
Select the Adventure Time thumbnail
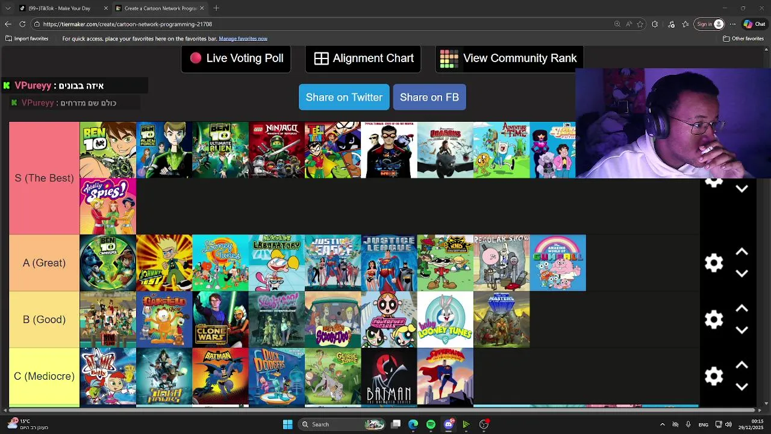click(501, 150)
